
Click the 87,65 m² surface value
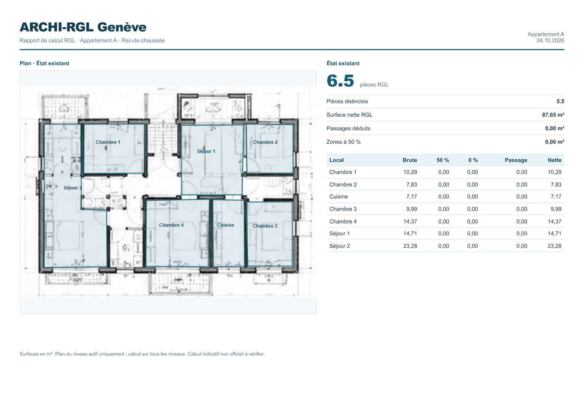point(553,115)
